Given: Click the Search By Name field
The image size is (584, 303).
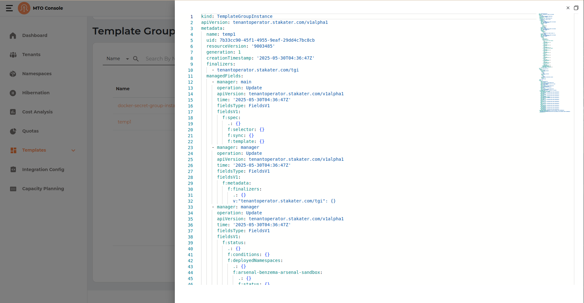Looking at the screenshot, I should tap(160, 59).
